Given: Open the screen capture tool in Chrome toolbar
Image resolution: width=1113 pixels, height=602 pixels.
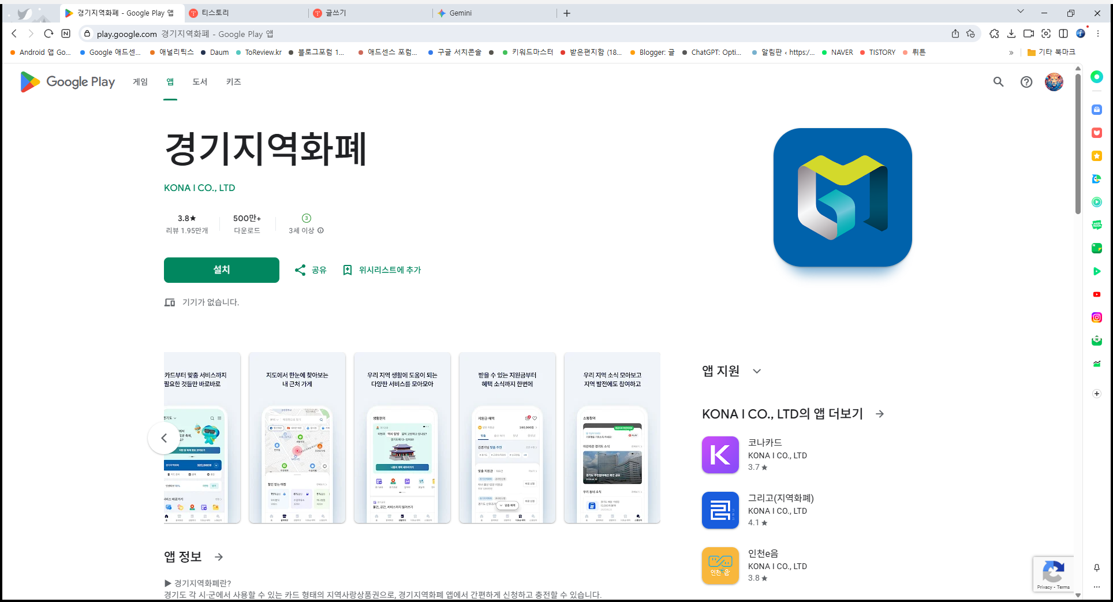Looking at the screenshot, I should [x=1046, y=34].
